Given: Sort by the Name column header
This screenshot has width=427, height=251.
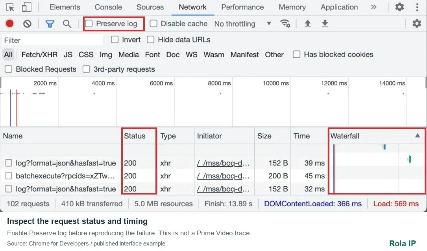Looking at the screenshot, I should pos(13,136).
